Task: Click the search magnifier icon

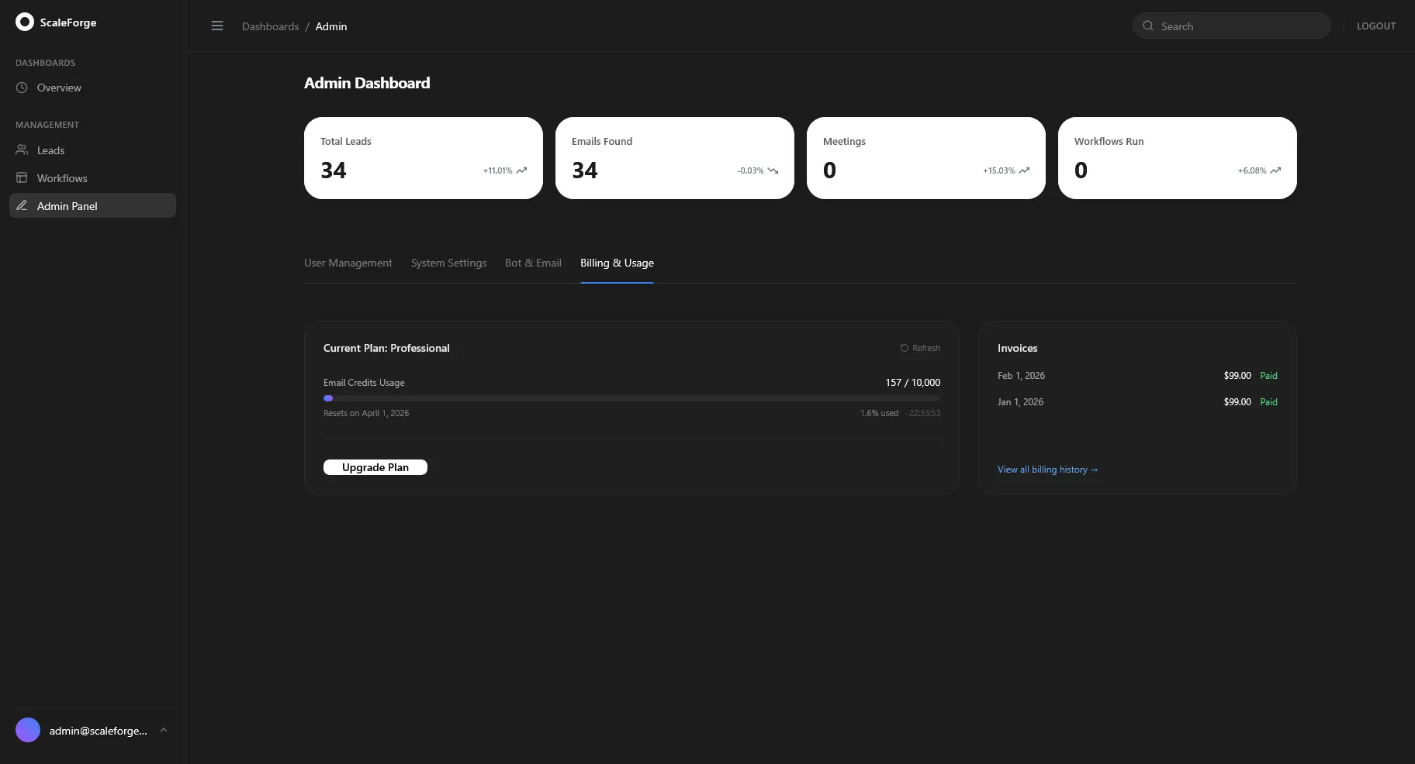Action: pos(1148,26)
